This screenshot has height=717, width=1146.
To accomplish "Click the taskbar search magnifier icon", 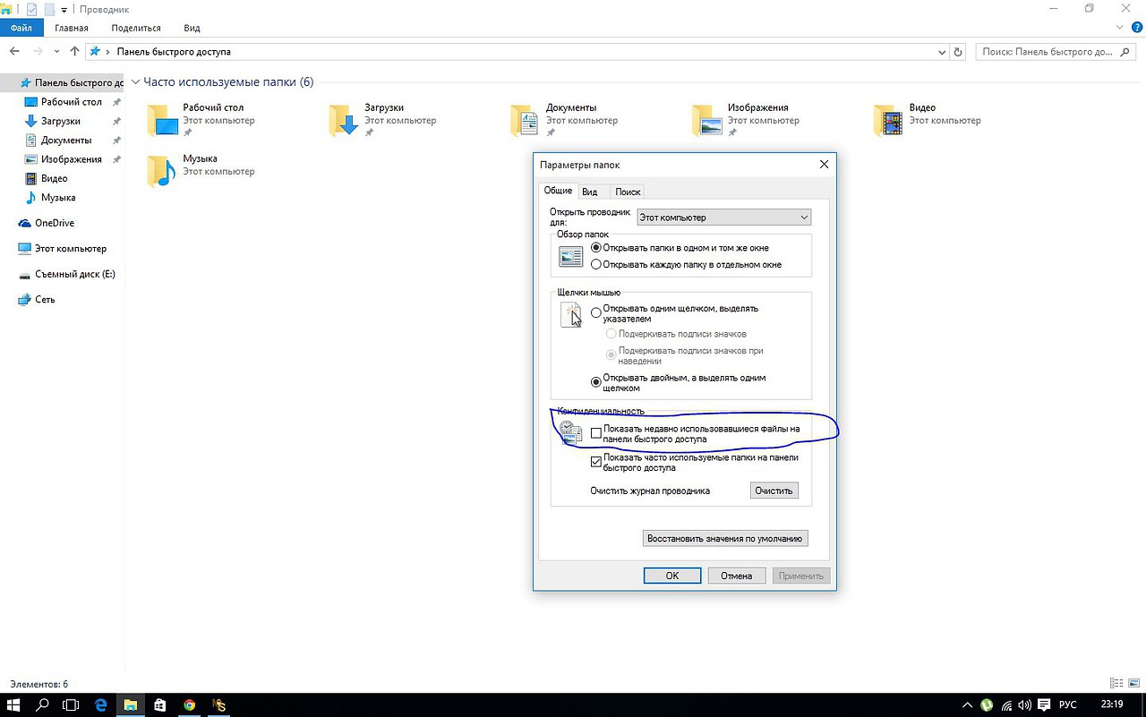I will point(42,704).
